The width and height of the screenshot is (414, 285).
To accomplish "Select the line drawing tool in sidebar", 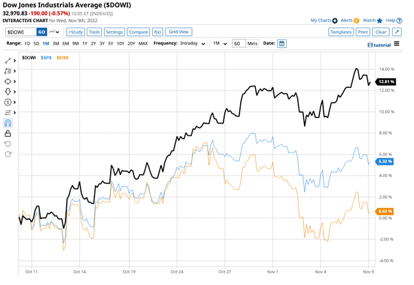I will point(8,60).
